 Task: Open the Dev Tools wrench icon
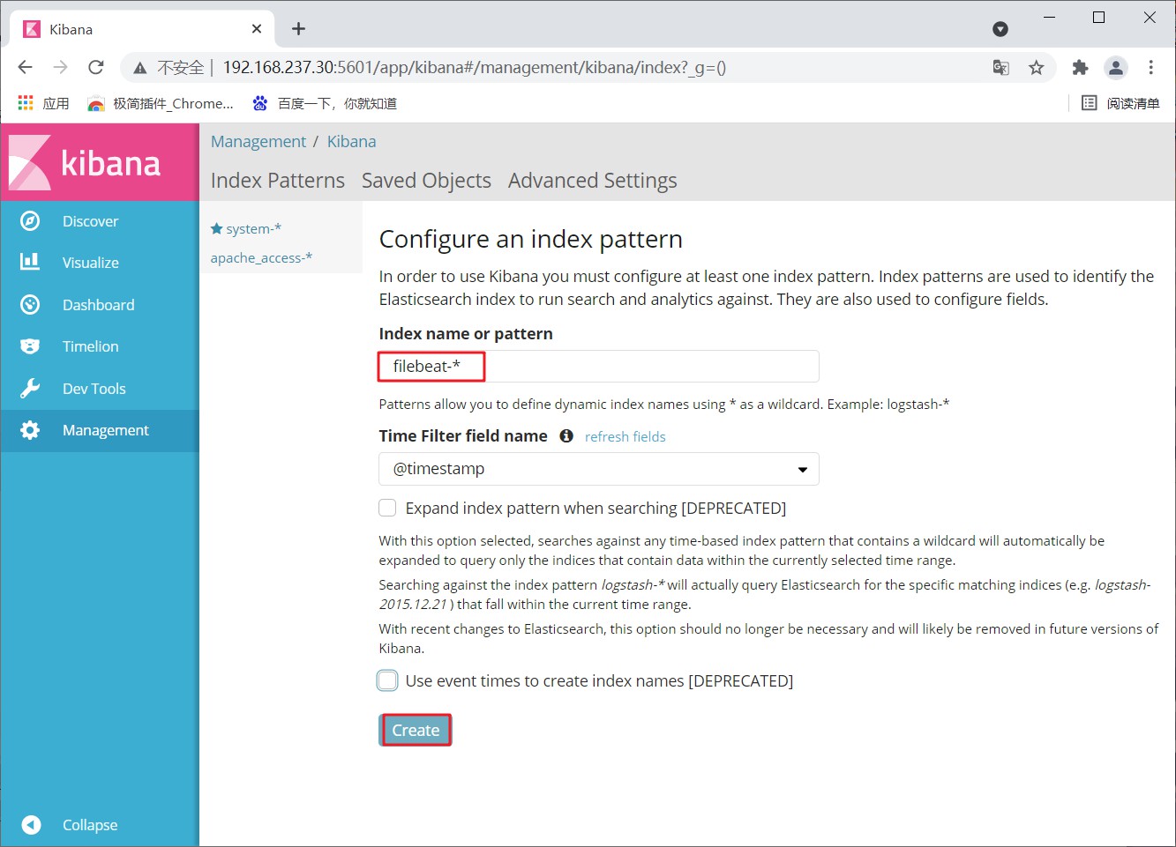click(30, 389)
